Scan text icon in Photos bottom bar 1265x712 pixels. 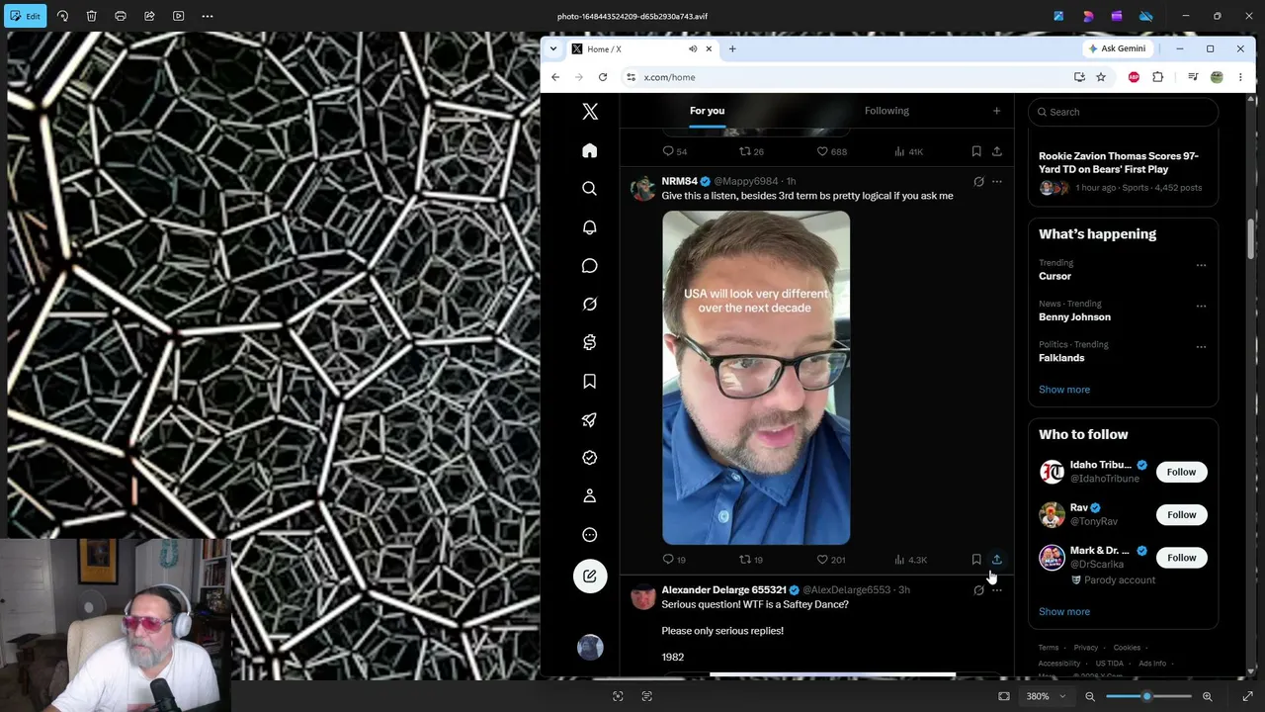click(647, 696)
